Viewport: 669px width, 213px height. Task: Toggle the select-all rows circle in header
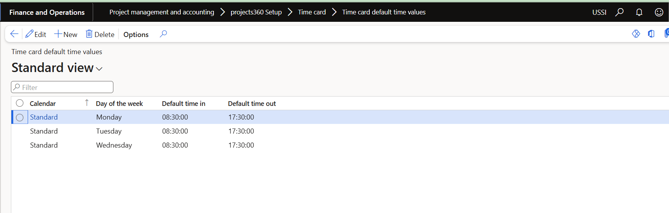[x=20, y=103]
